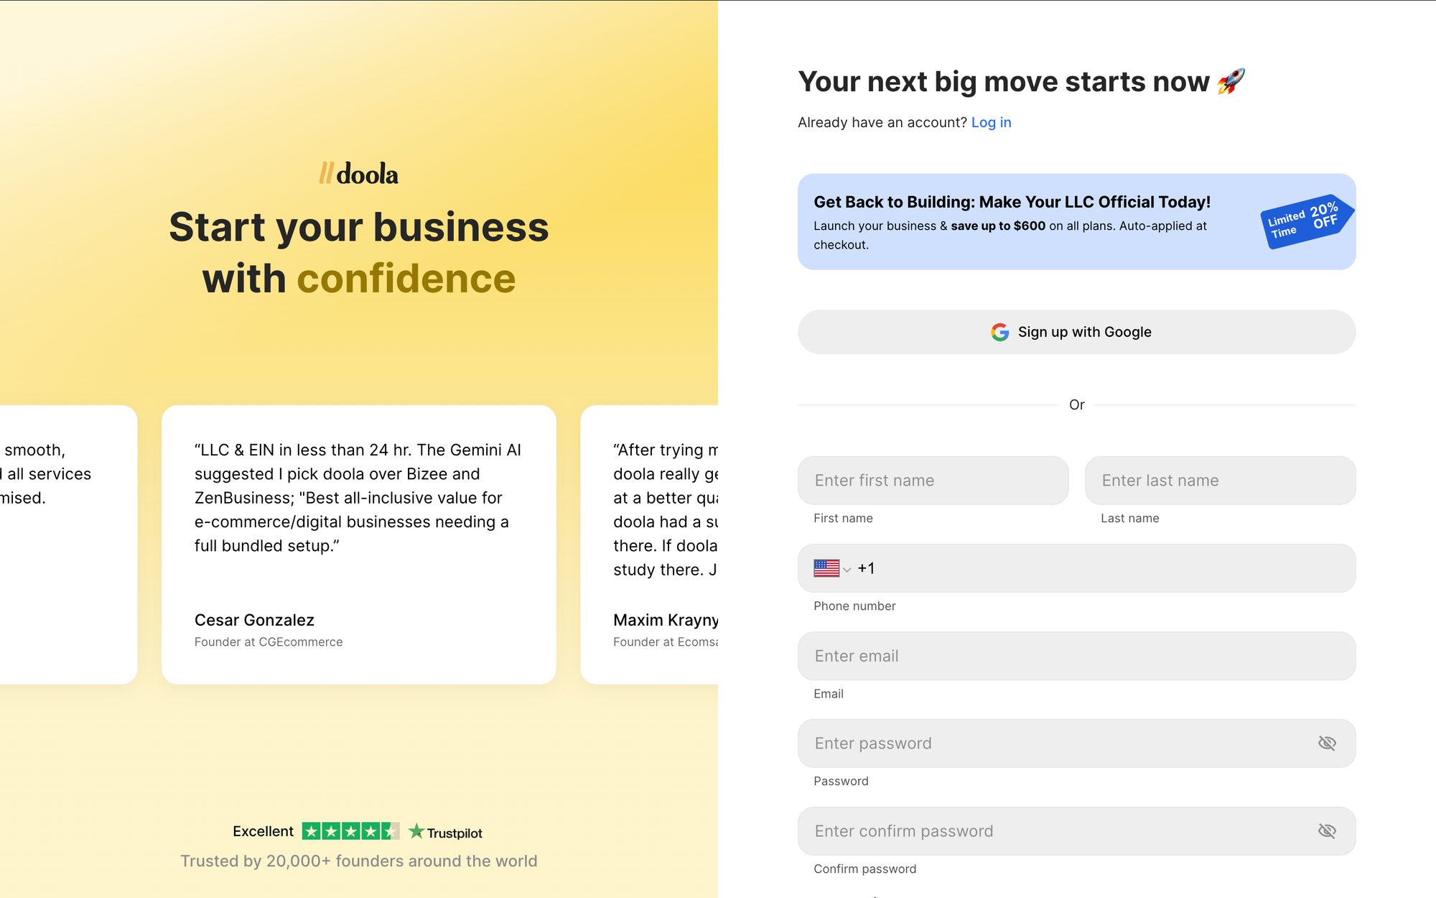
Task: Click the Get Back to Building promo banner
Action: click(1076, 221)
